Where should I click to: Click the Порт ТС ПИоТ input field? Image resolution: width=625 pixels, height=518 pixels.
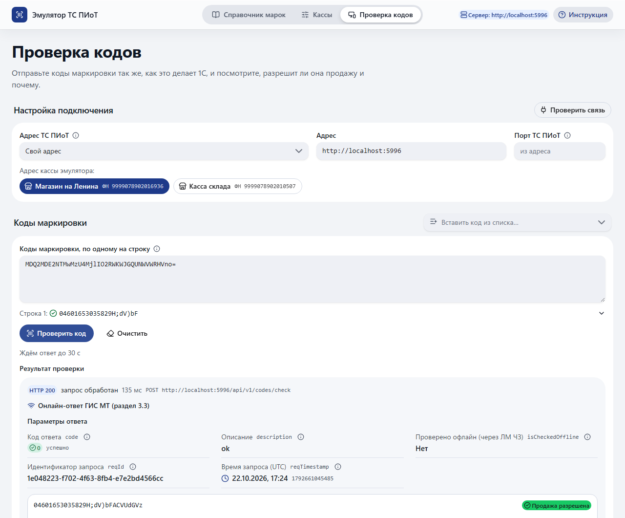[560, 151]
